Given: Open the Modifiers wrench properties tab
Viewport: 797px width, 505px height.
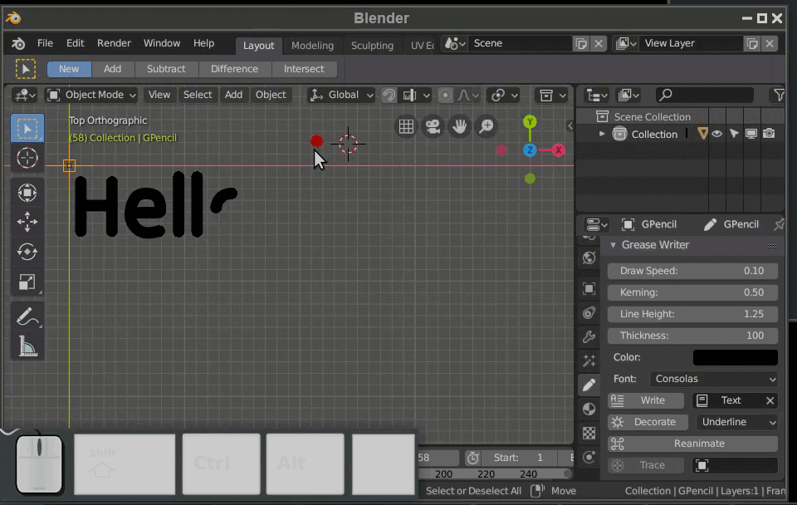Looking at the screenshot, I should (589, 336).
